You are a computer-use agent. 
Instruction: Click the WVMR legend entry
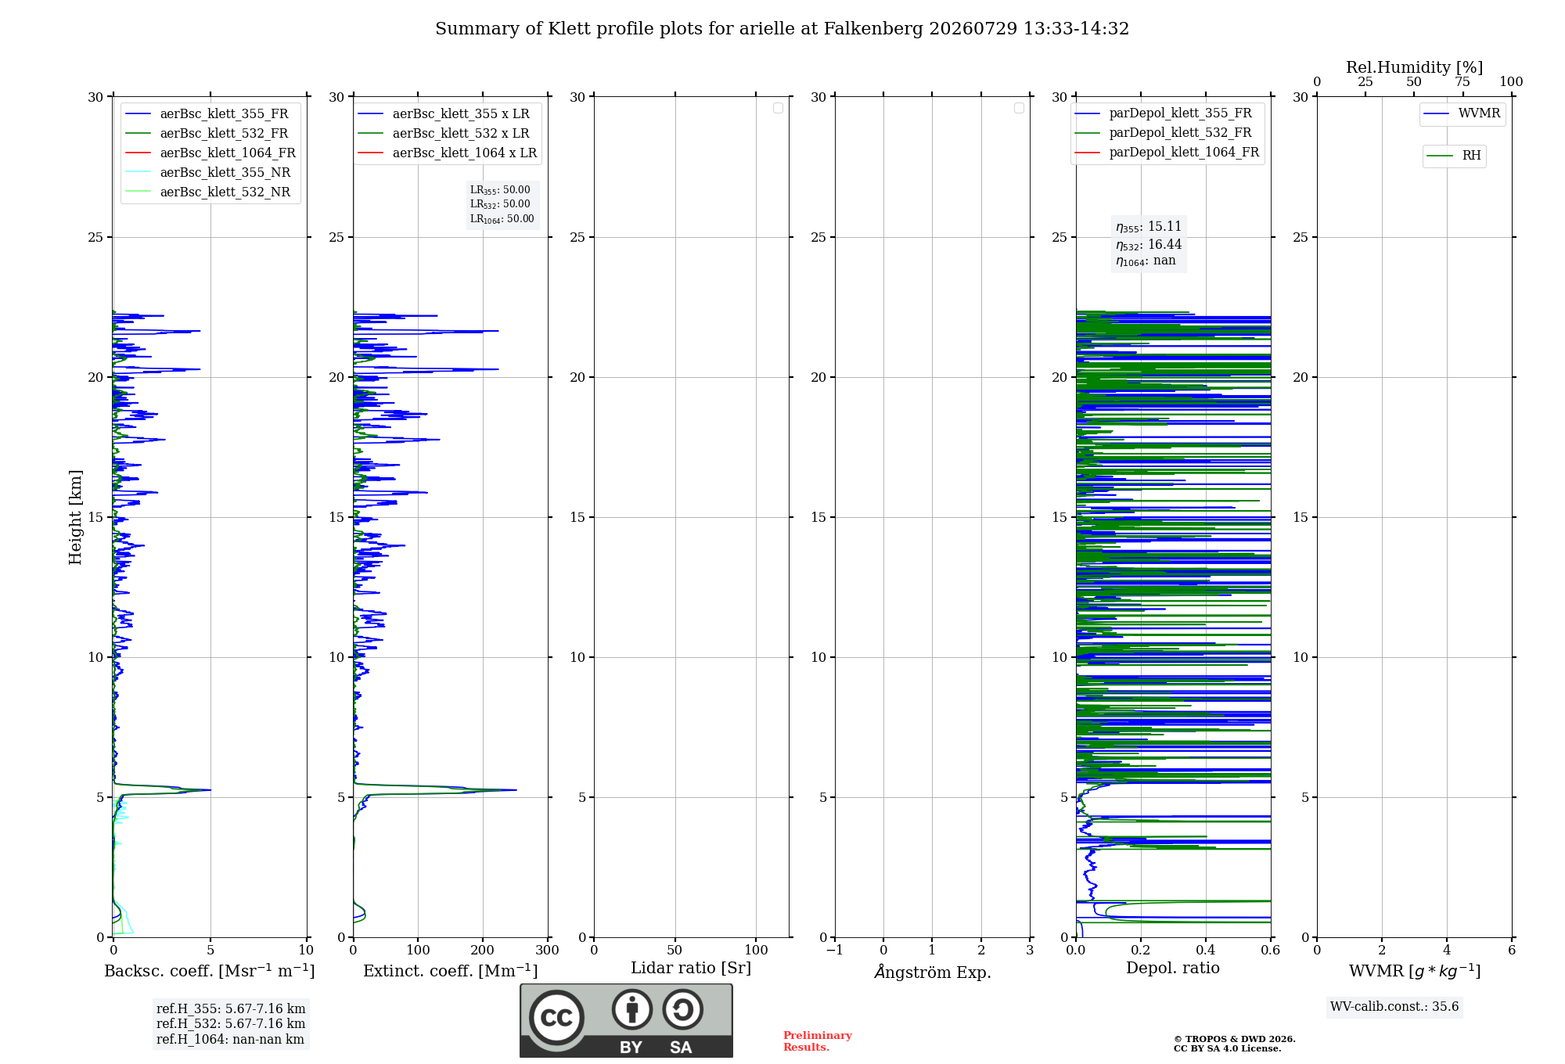coord(1462,114)
